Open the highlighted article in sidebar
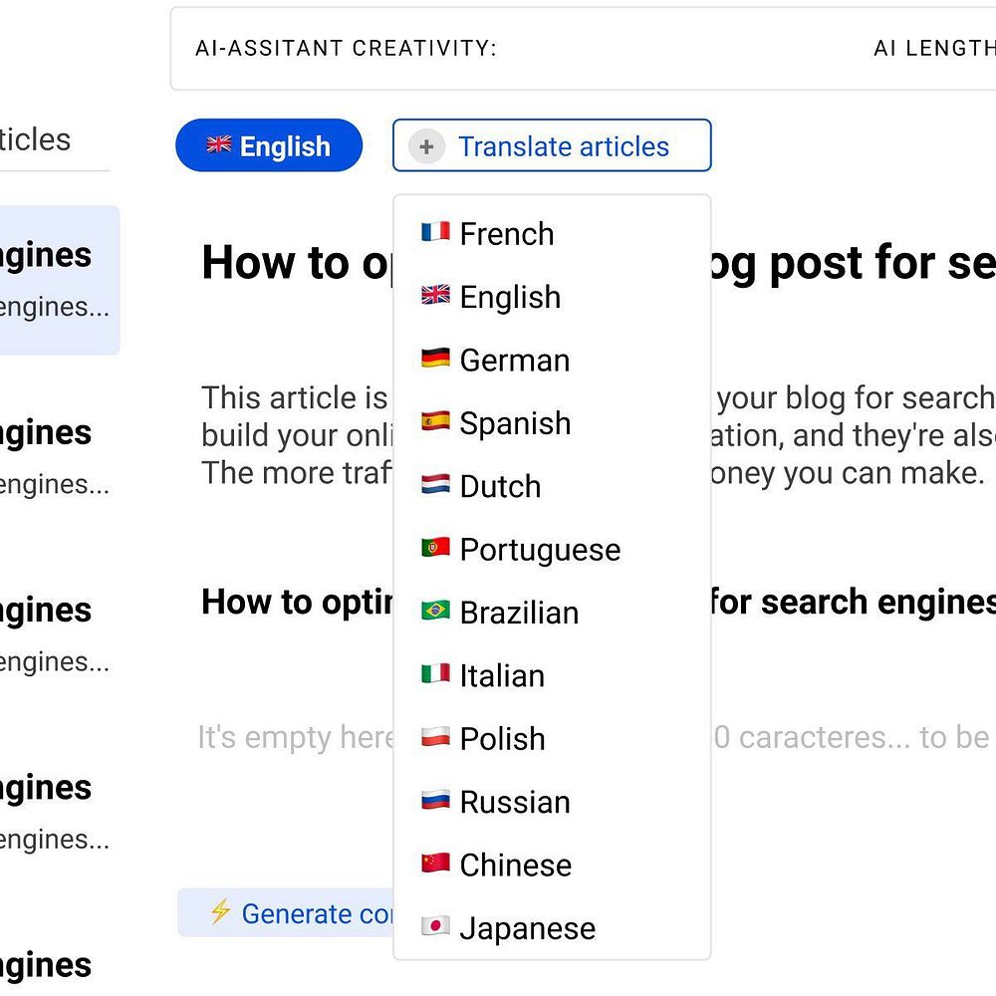996x996 pixels. pos(58,280)
